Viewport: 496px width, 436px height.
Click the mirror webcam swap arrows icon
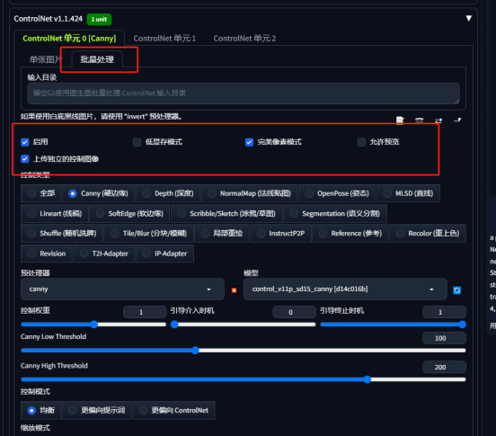point(438,120)
